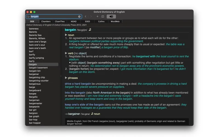Select 'Barents Sea' entry
Viewport: 219px width, 137px height.
[x=35, y=35]
